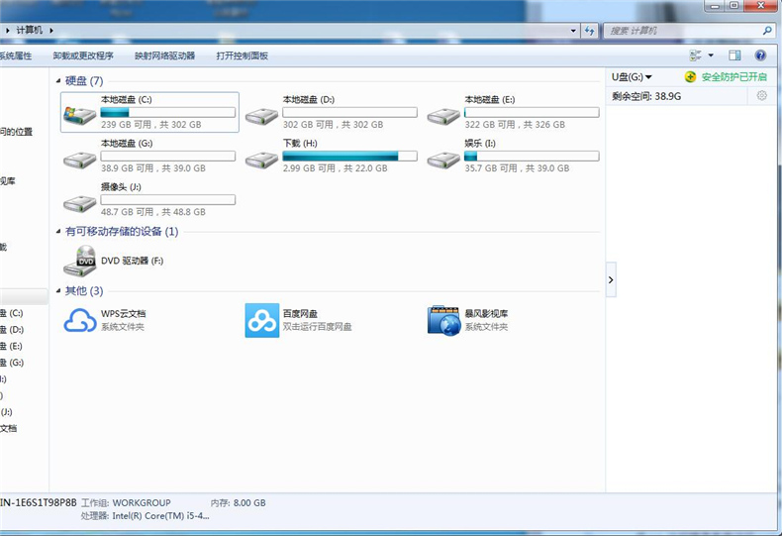Open the DVD drive (F:) icon

(78, 262)
